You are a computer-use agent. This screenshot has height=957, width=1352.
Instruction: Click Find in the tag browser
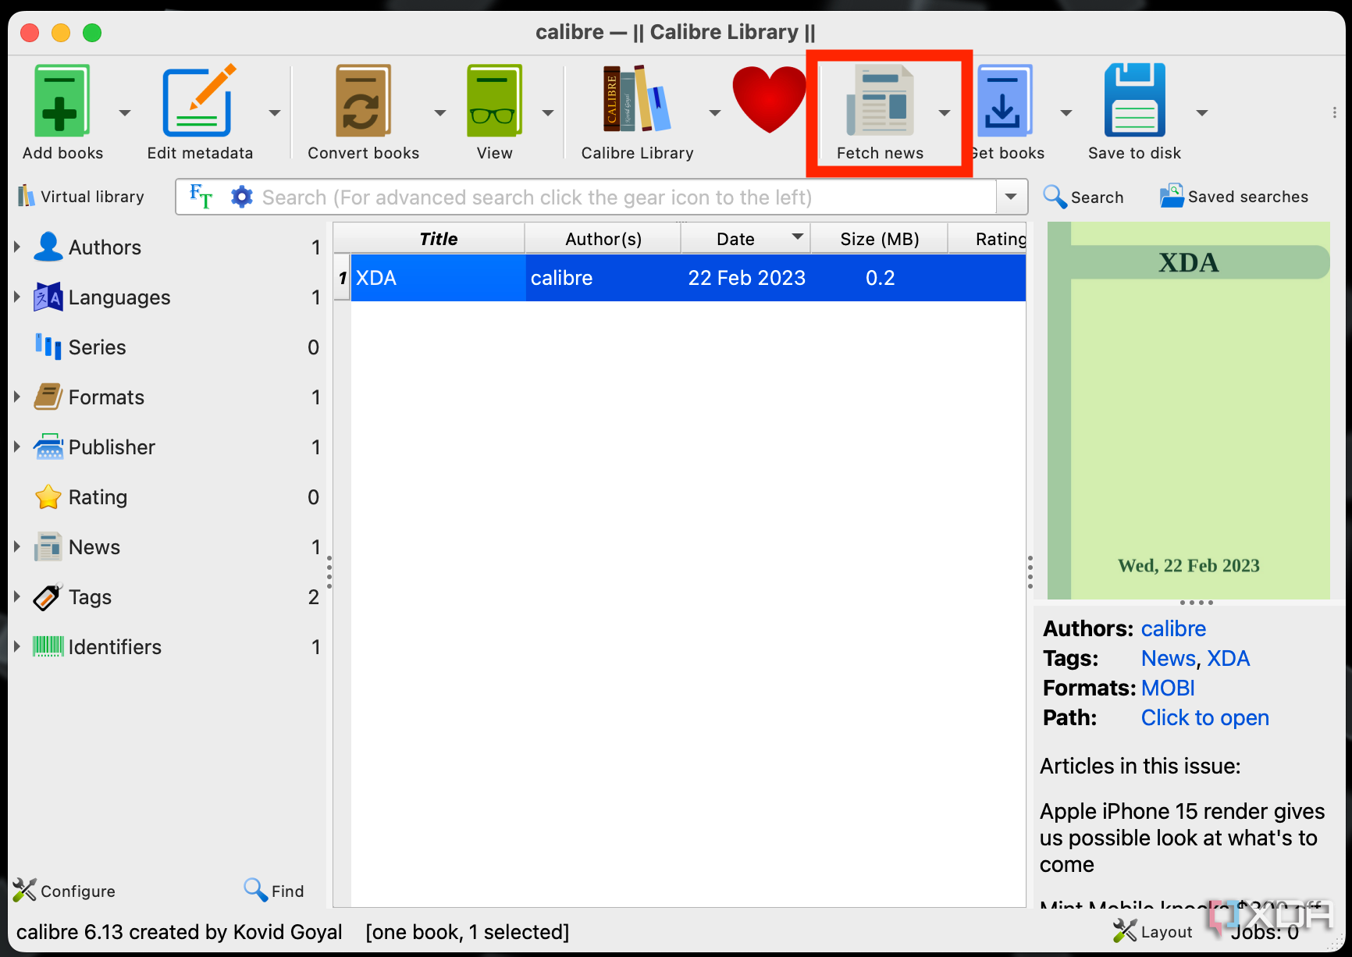tap(273, 891)
